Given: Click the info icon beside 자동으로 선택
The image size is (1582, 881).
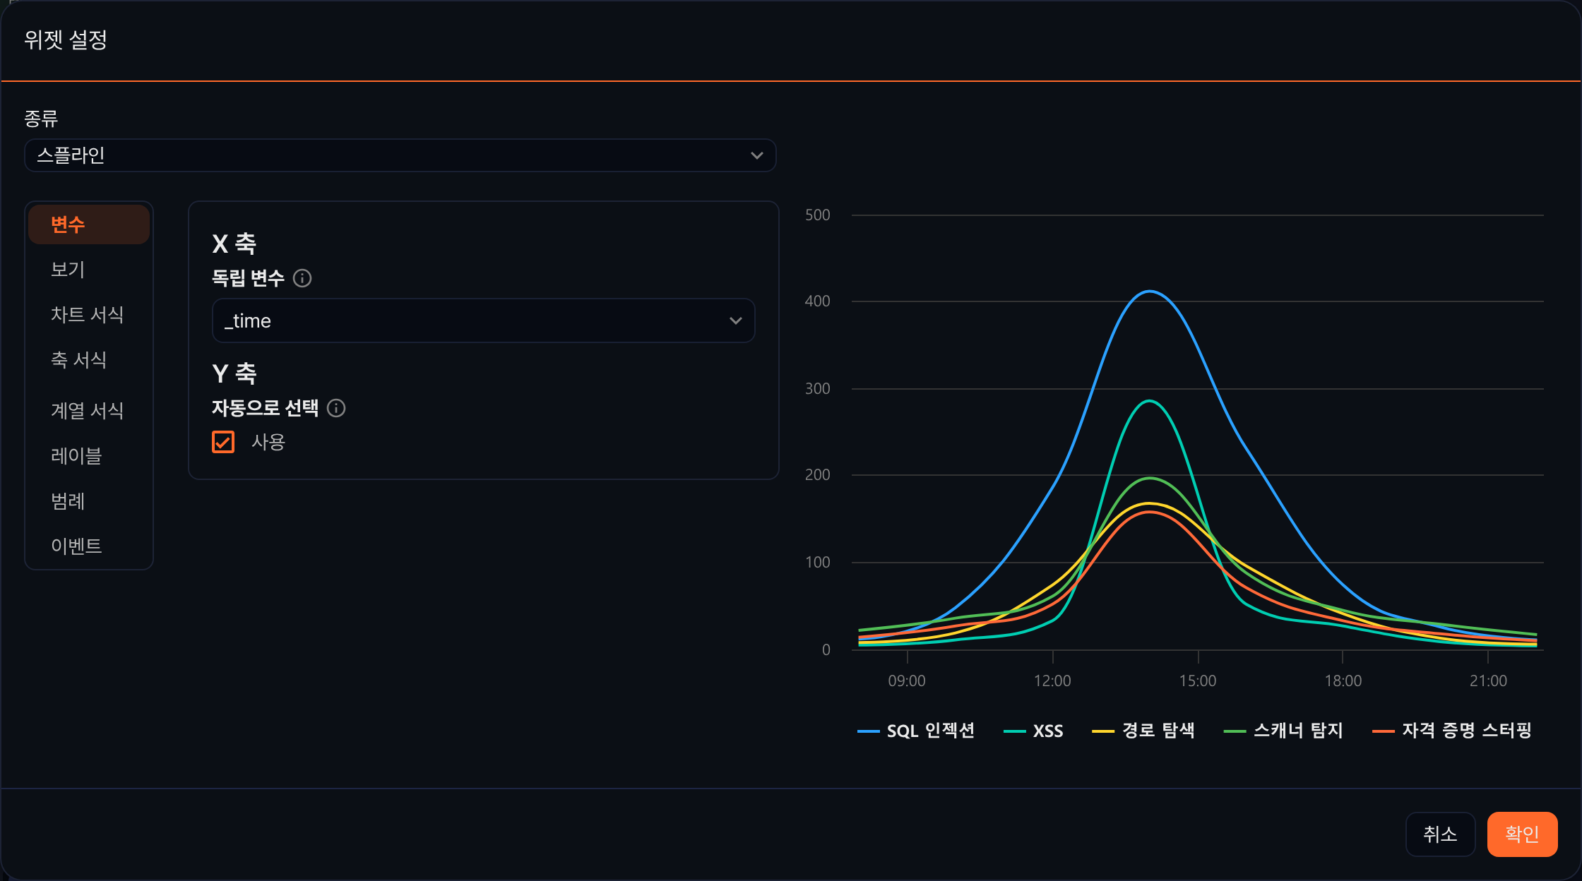Looking at the screenshot, I should (336, 408).
